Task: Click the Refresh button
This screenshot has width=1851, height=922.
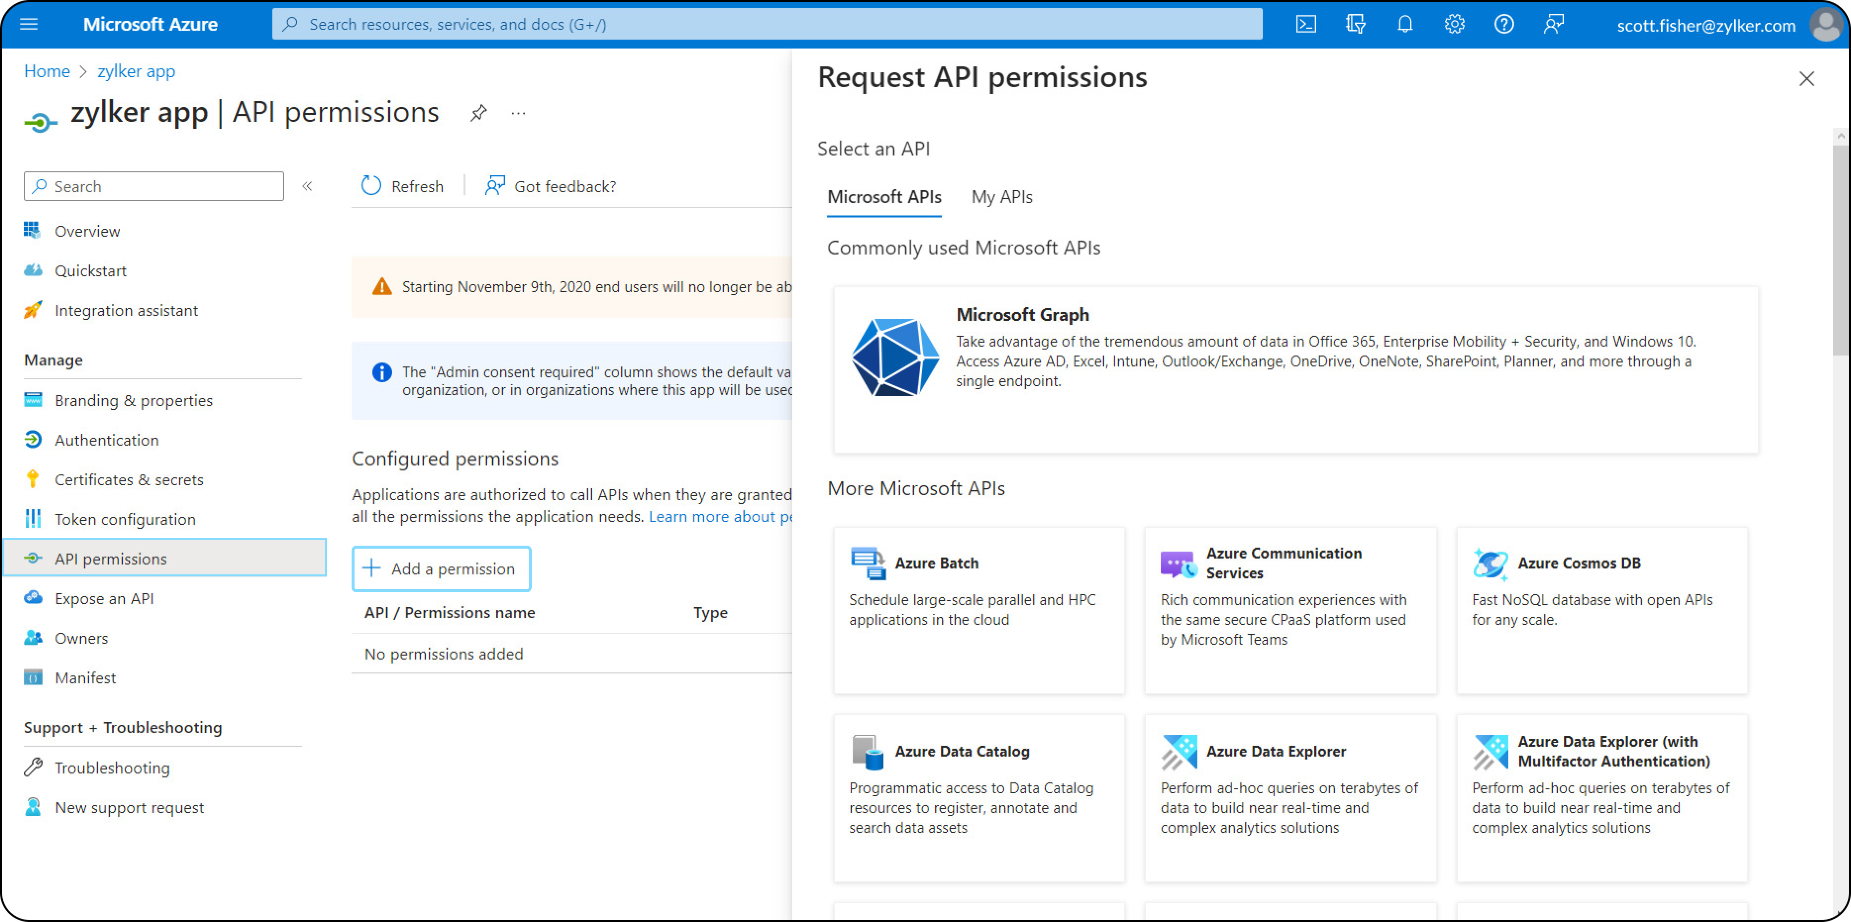Action: click(402, 186)
